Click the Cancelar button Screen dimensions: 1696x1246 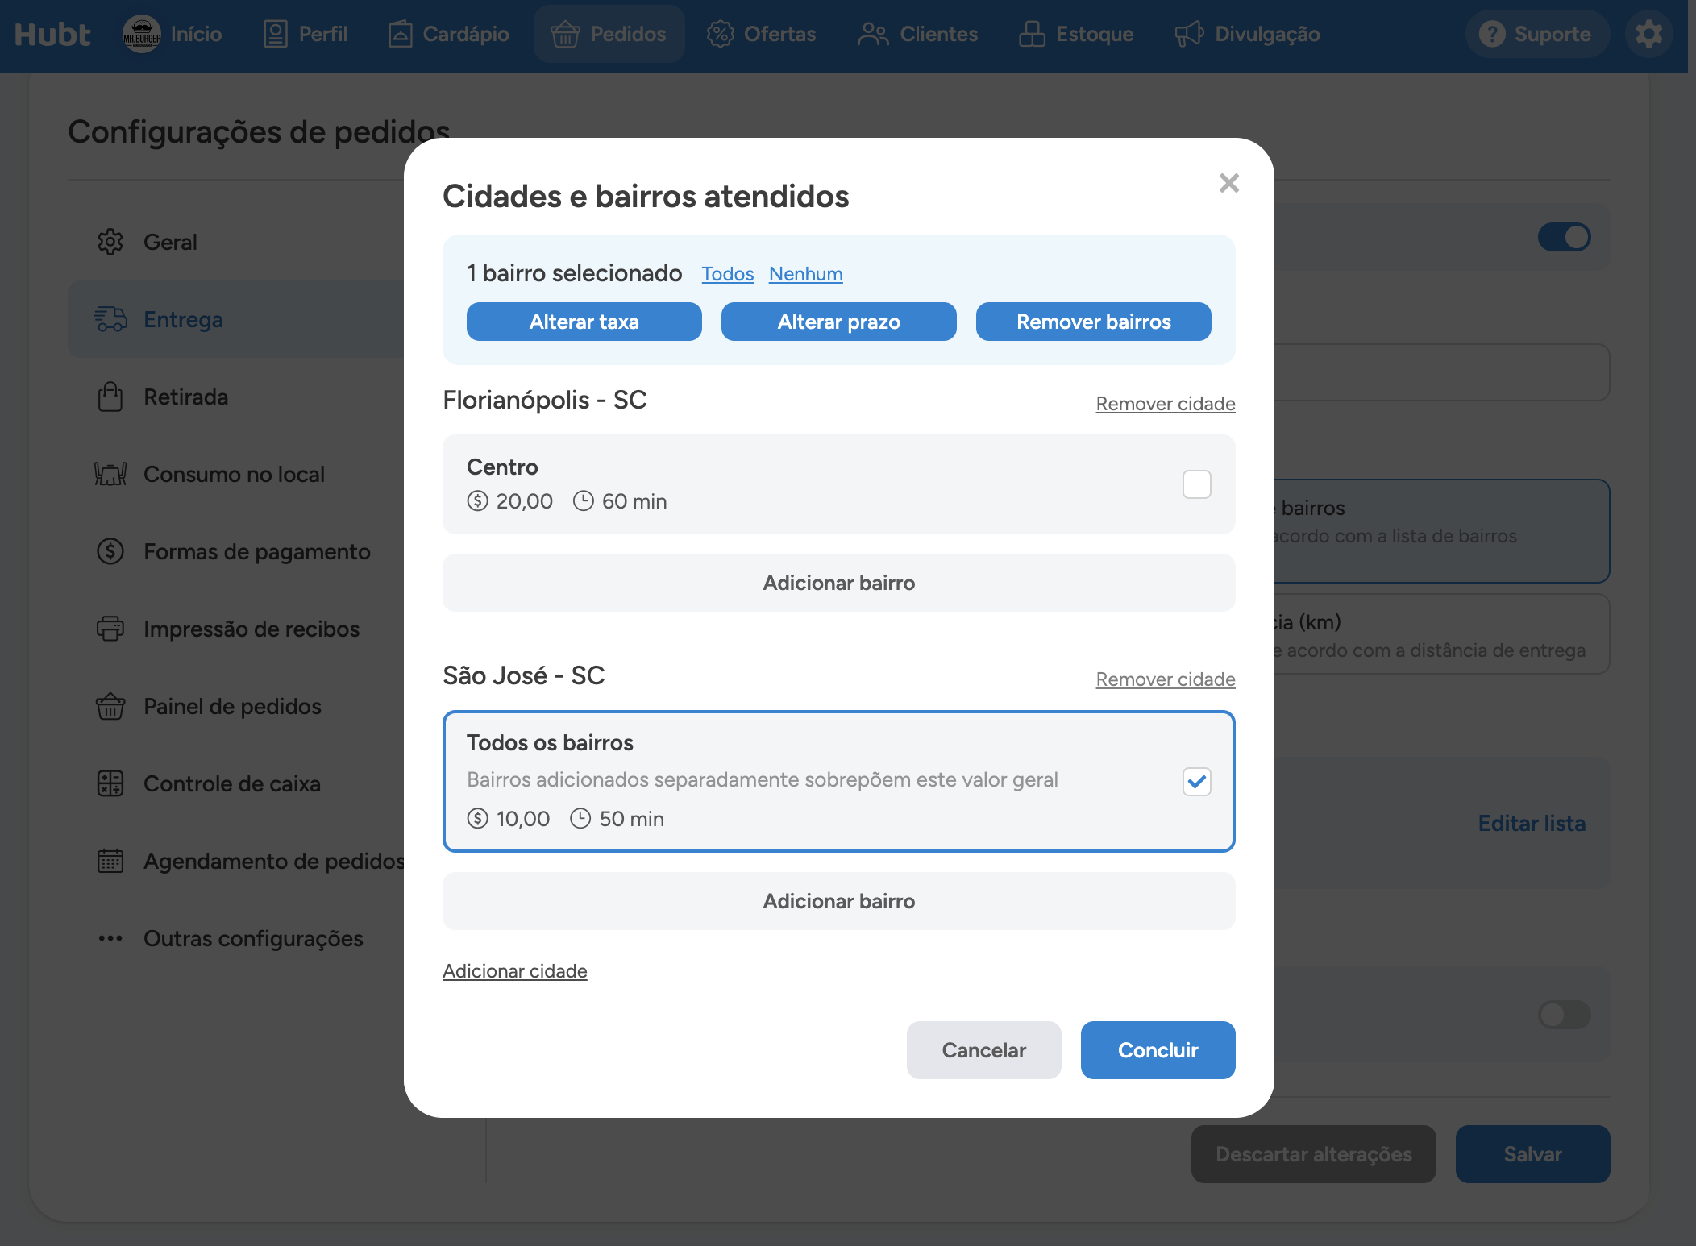(x=984, y=1050)
